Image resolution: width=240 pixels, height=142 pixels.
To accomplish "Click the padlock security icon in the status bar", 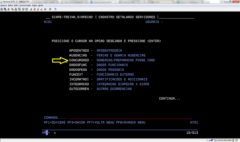I will (x=232, y=140).
